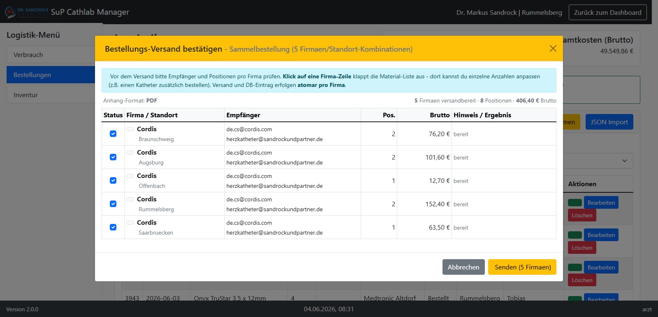Click de.cs@cordis.com in the Braunschweig row
The image size is (658, 317).
(249, 129)
